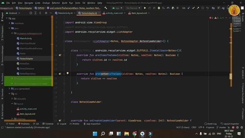Open the No Devices selector dropdown
This screenshot has width=245, height=138.
133,8
